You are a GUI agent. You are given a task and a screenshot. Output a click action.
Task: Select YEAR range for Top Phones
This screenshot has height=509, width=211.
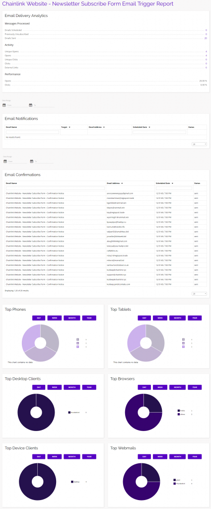pos(89,318)
